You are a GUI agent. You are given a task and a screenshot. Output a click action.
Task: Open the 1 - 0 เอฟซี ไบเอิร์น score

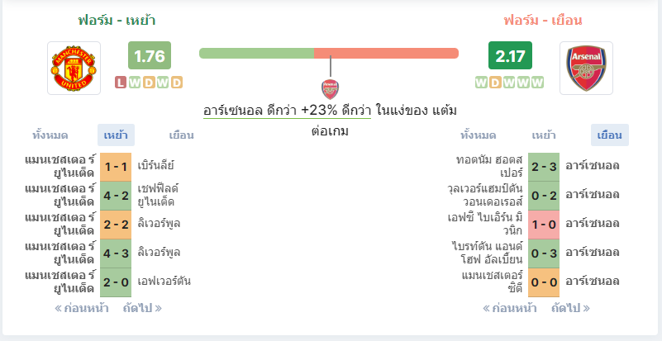pos(544,224)
